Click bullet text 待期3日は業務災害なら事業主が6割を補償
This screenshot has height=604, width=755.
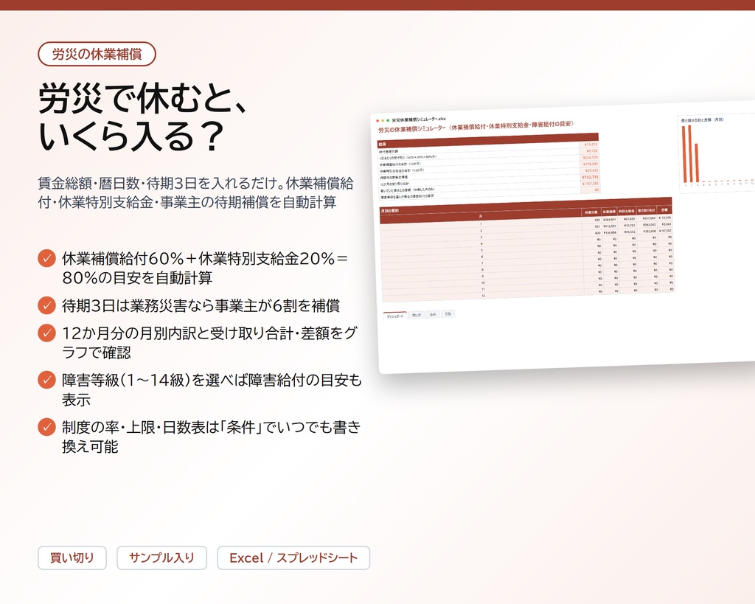pyautogui.click(x=201, y=306)
